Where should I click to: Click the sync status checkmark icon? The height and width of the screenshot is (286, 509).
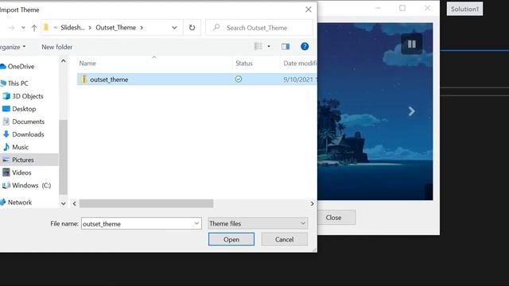(x=239, y=79)
